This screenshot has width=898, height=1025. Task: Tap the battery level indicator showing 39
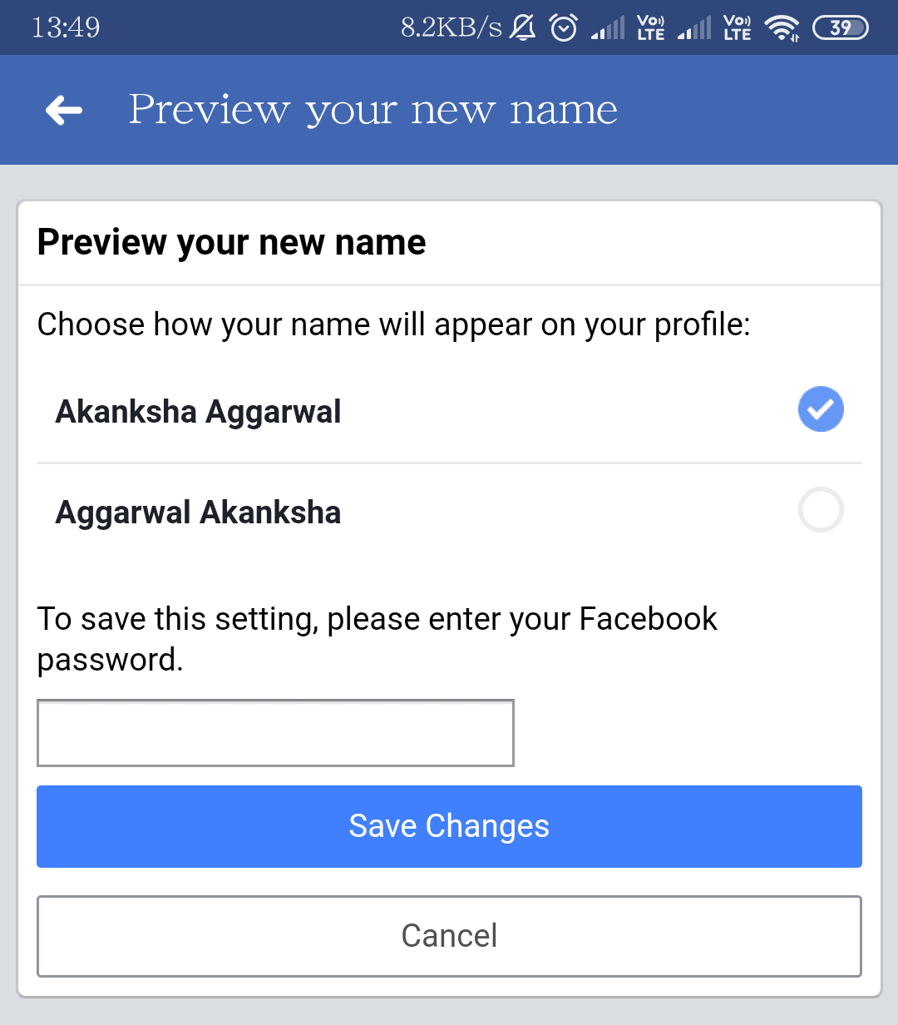pyautogui.click(x=840, y=28)
